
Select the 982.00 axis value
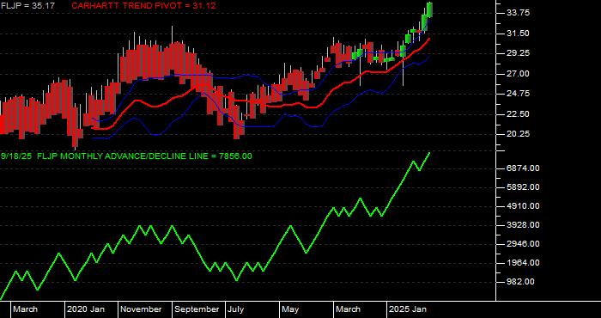pyautogui.click(x=520, y=282)
